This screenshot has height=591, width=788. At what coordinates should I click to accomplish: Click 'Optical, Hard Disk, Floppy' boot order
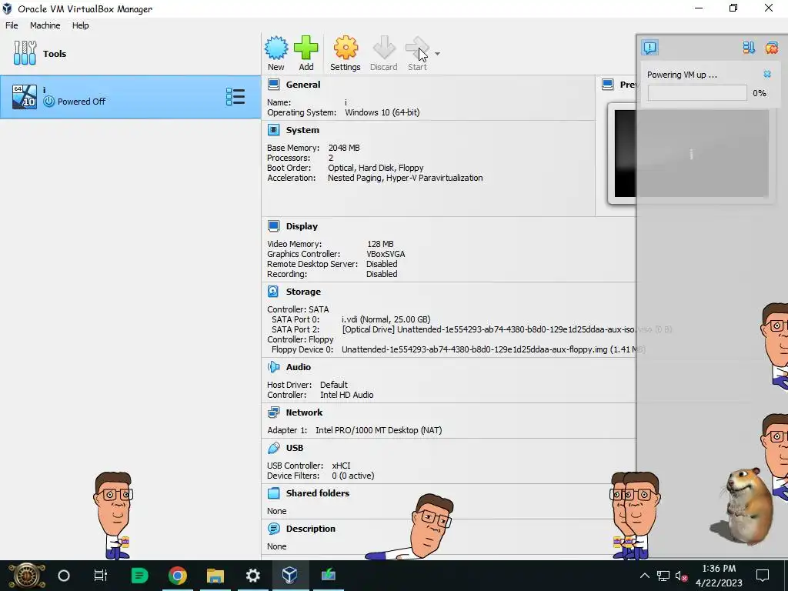376,168
